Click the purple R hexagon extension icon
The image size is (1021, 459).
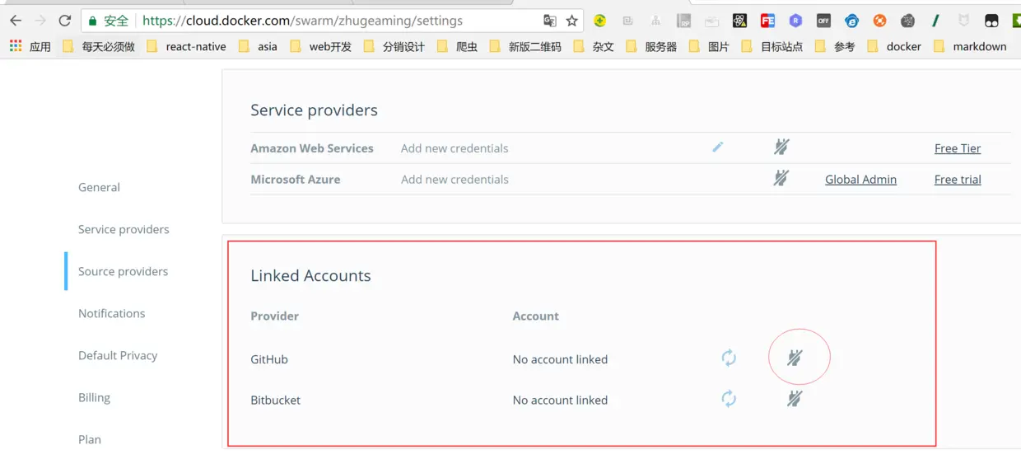(795, 21)
